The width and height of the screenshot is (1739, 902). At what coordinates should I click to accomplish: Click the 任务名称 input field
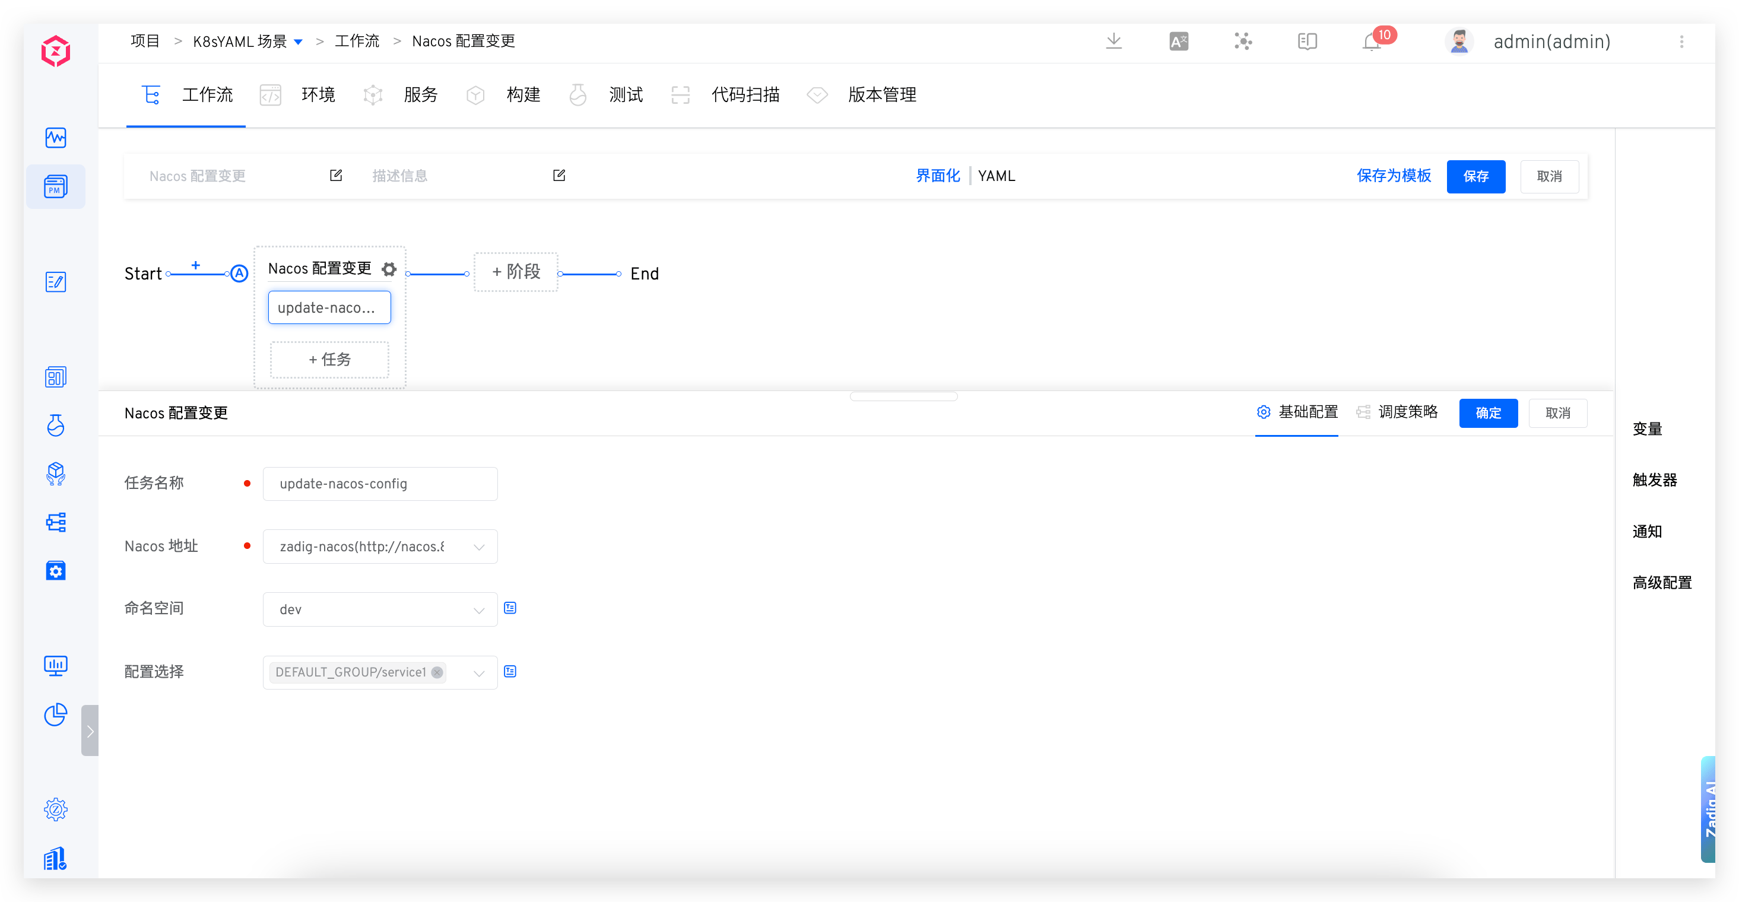380,484
